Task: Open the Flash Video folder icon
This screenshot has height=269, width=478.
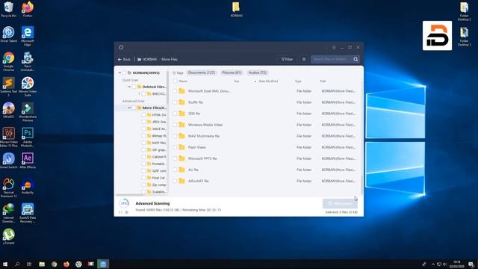Action: (182, 147)
